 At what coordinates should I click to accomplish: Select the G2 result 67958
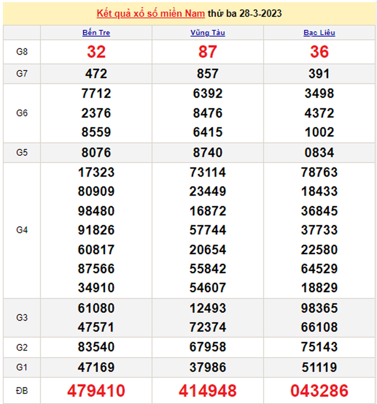208,347
